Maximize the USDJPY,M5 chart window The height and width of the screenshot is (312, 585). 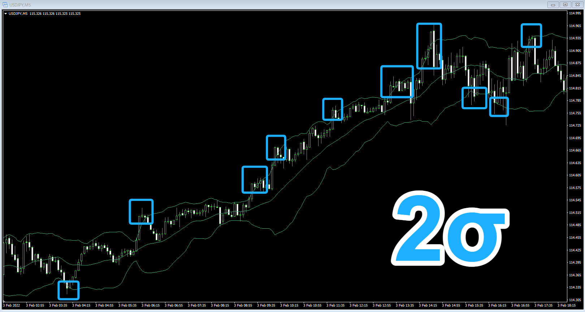(x=565, y=5)
